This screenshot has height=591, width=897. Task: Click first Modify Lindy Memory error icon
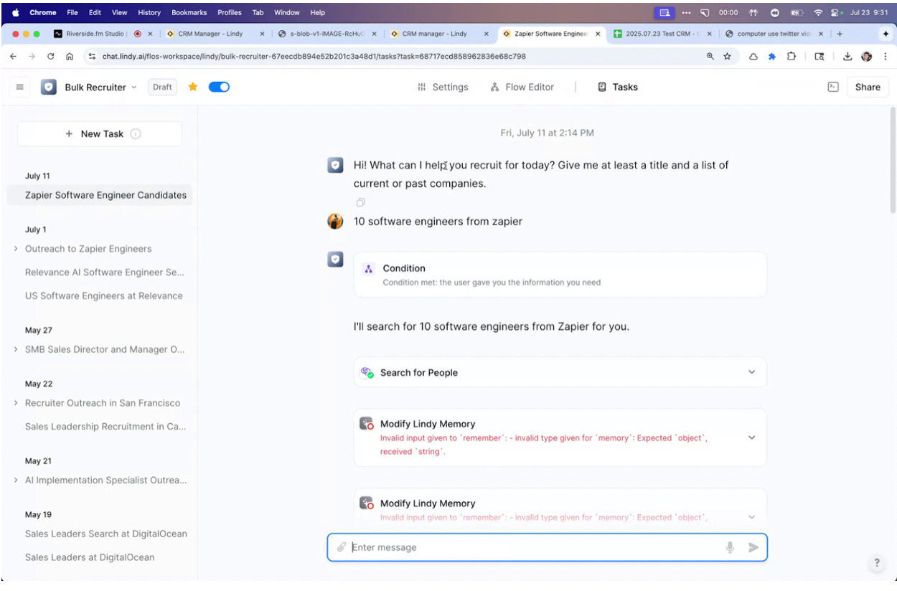(367, 424)
